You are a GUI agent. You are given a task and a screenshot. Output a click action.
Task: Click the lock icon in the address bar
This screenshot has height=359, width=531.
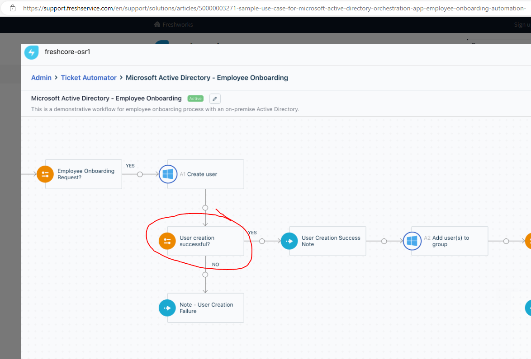pos(13,8)
